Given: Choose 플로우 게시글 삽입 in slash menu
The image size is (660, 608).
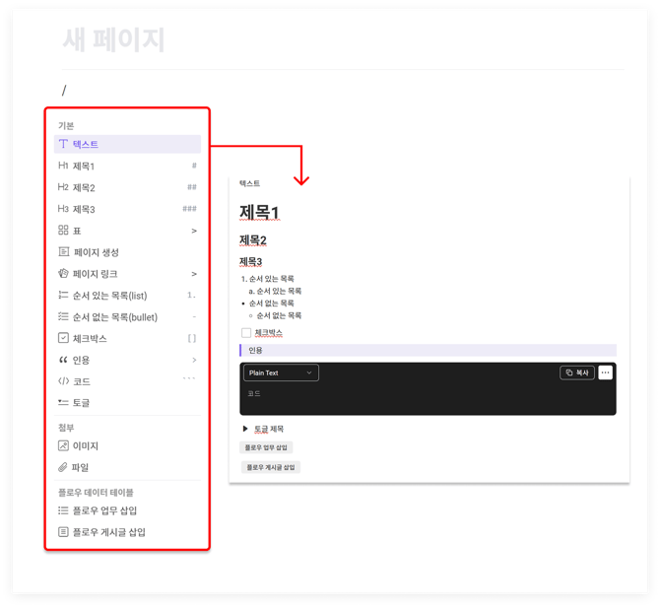Looking at the screenshot, I should (108, 532).
